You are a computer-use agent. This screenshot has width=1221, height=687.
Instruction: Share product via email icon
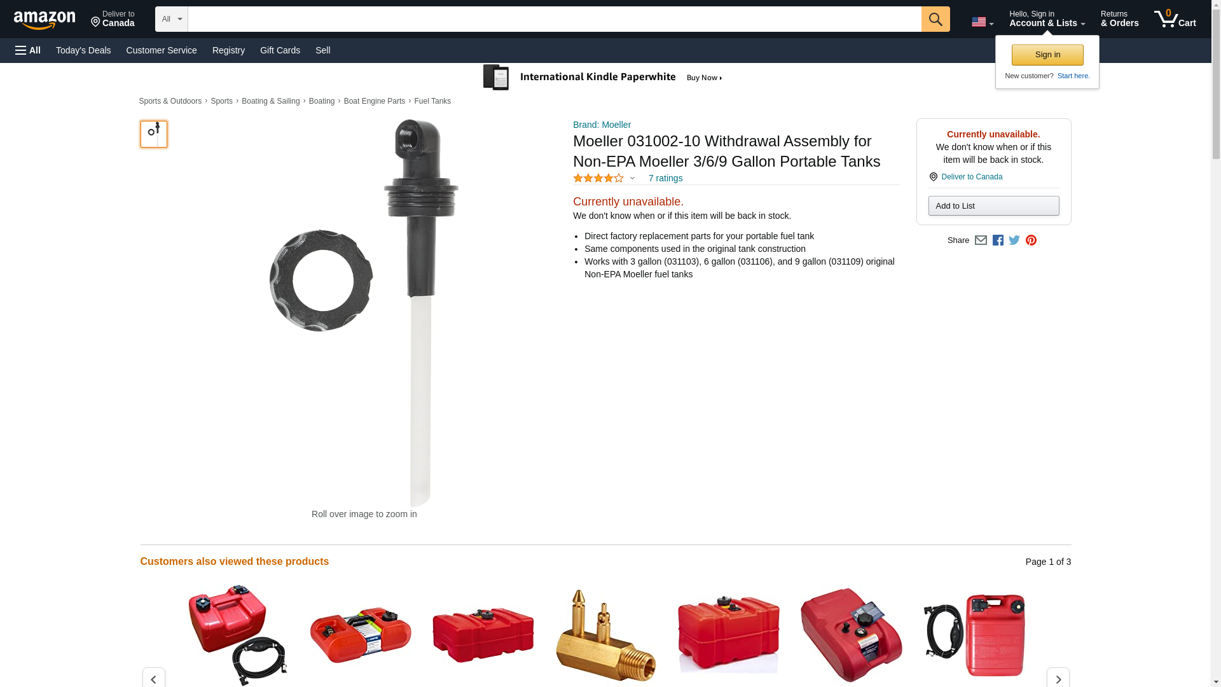click(x=981, y=240)
